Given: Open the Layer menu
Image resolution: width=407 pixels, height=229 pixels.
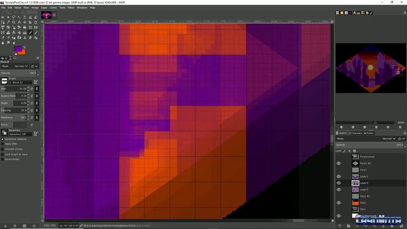Looking at the screenshot, I should (44, 8).
